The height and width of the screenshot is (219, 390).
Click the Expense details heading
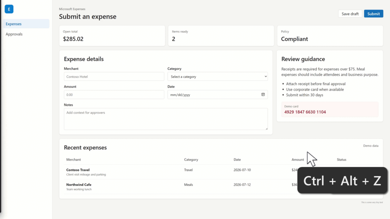83,59
